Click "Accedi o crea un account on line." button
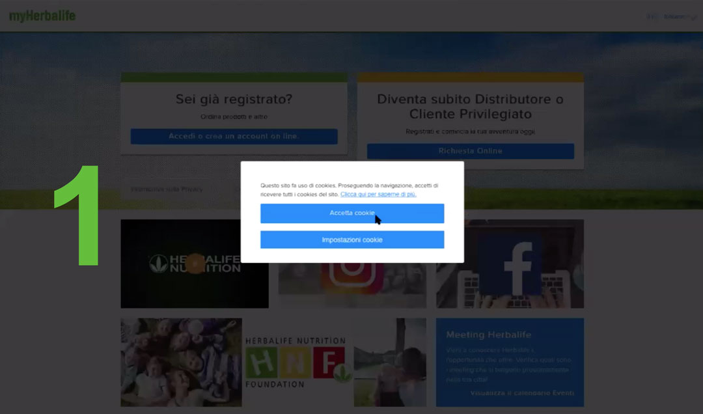 (234, 136)
